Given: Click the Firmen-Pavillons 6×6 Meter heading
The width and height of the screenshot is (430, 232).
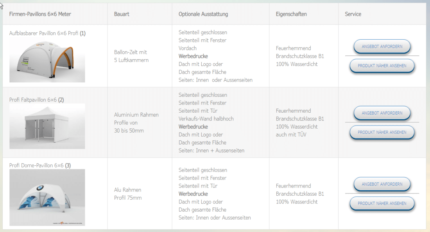Looking at the screenshot, I should click(x=39, y=14).
